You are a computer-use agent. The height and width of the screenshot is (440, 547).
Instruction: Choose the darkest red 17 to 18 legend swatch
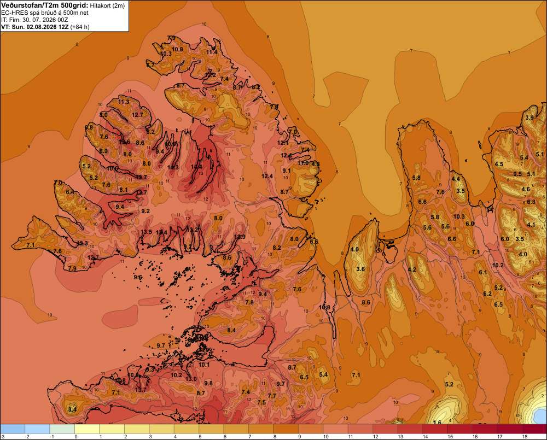click(510, 429)
